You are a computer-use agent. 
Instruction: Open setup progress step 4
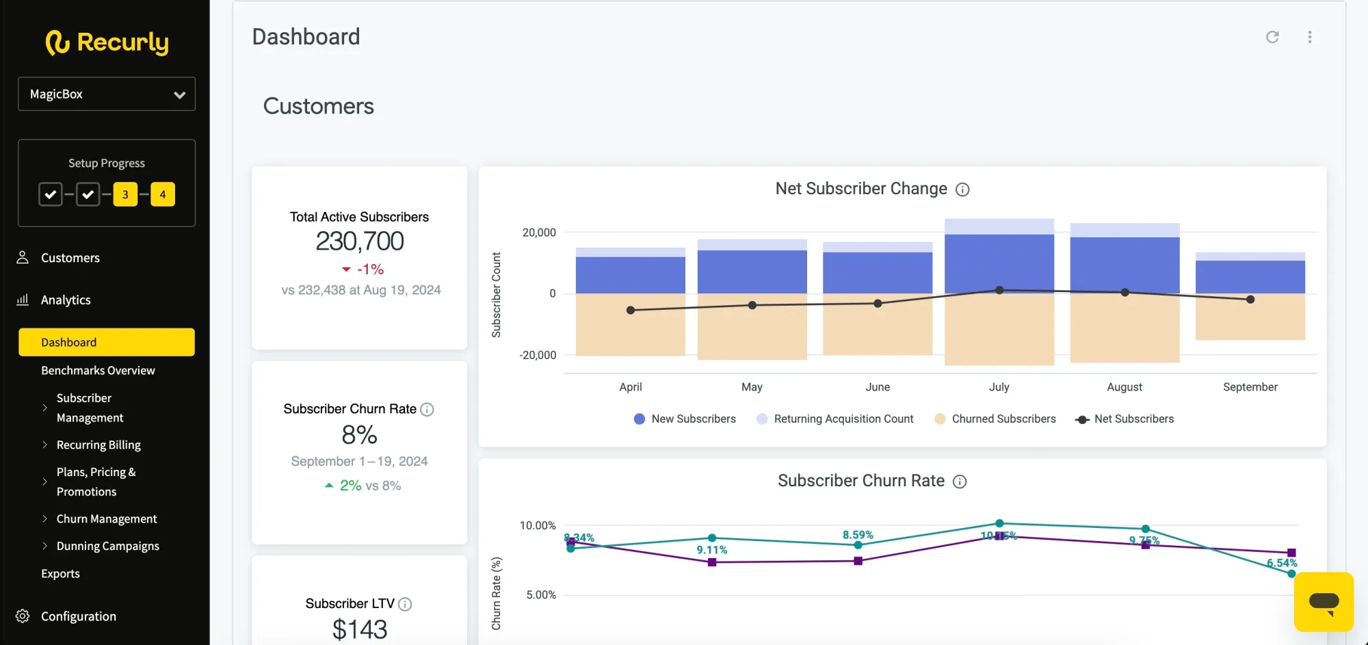pyautogui.click(x=163, y=194)
